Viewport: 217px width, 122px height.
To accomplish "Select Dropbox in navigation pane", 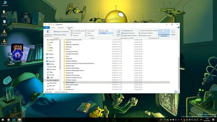I will click(50, 54).
